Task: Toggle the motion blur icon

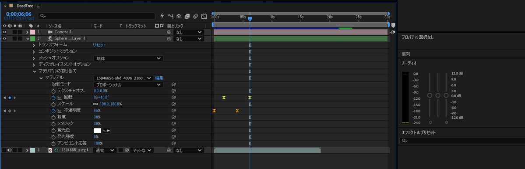Action: (196, 16)
